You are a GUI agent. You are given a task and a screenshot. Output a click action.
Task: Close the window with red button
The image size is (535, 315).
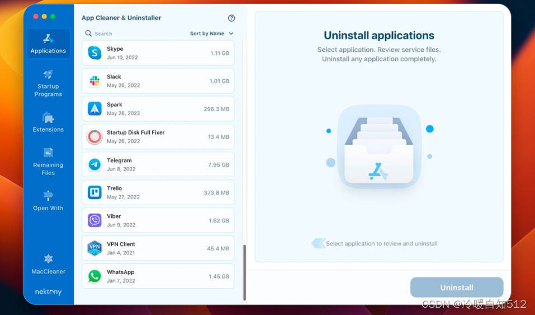point(36,16)
